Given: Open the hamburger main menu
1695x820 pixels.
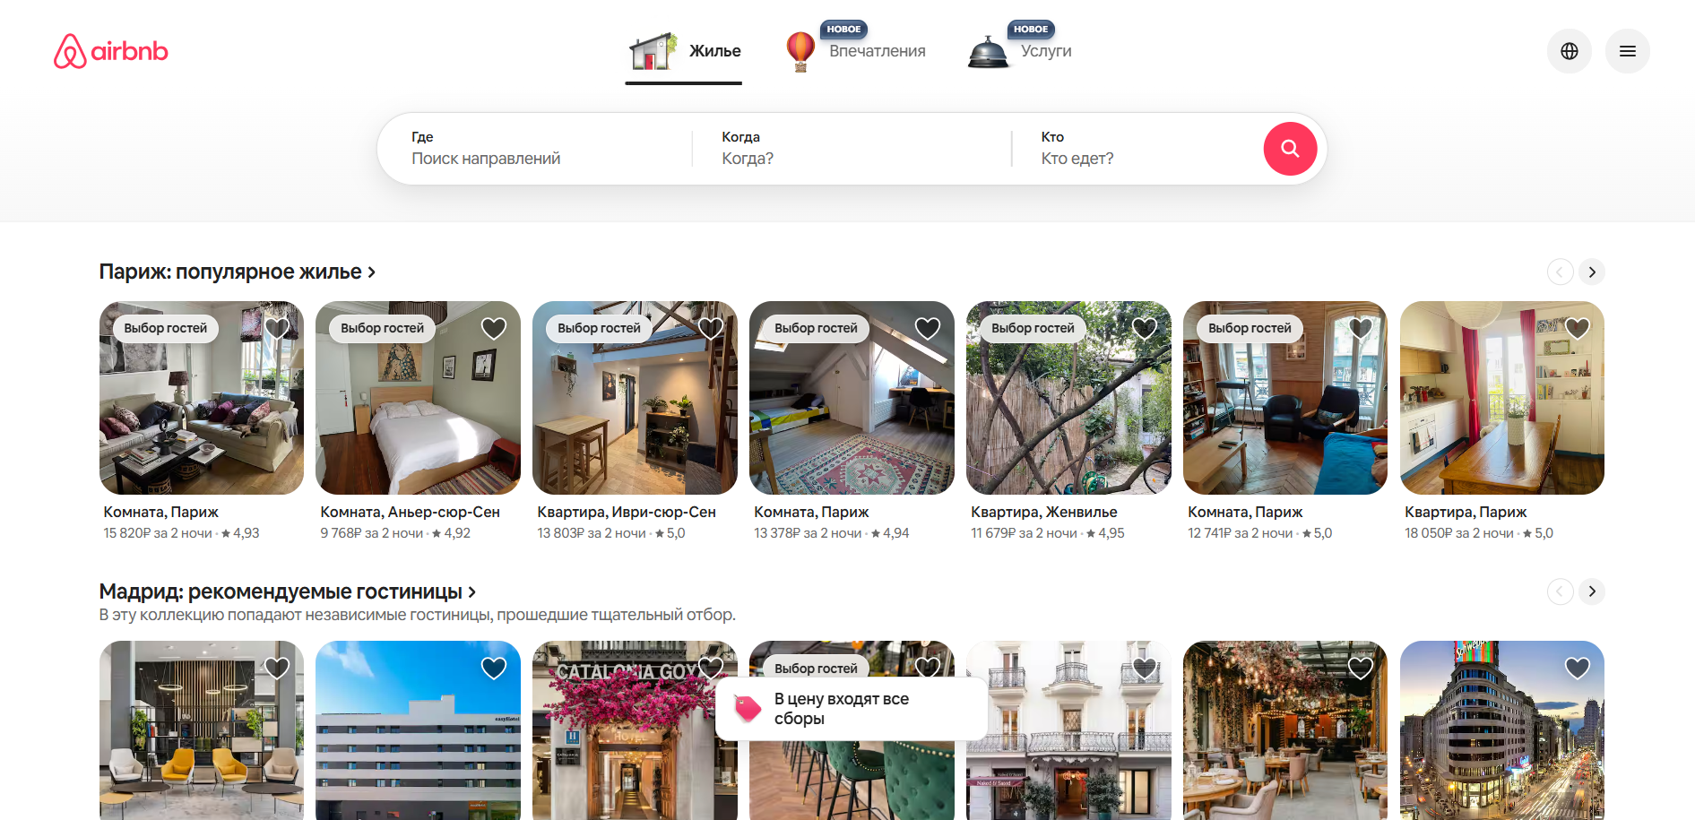Looking at the screenshot, I should (x=1627, y=51).
